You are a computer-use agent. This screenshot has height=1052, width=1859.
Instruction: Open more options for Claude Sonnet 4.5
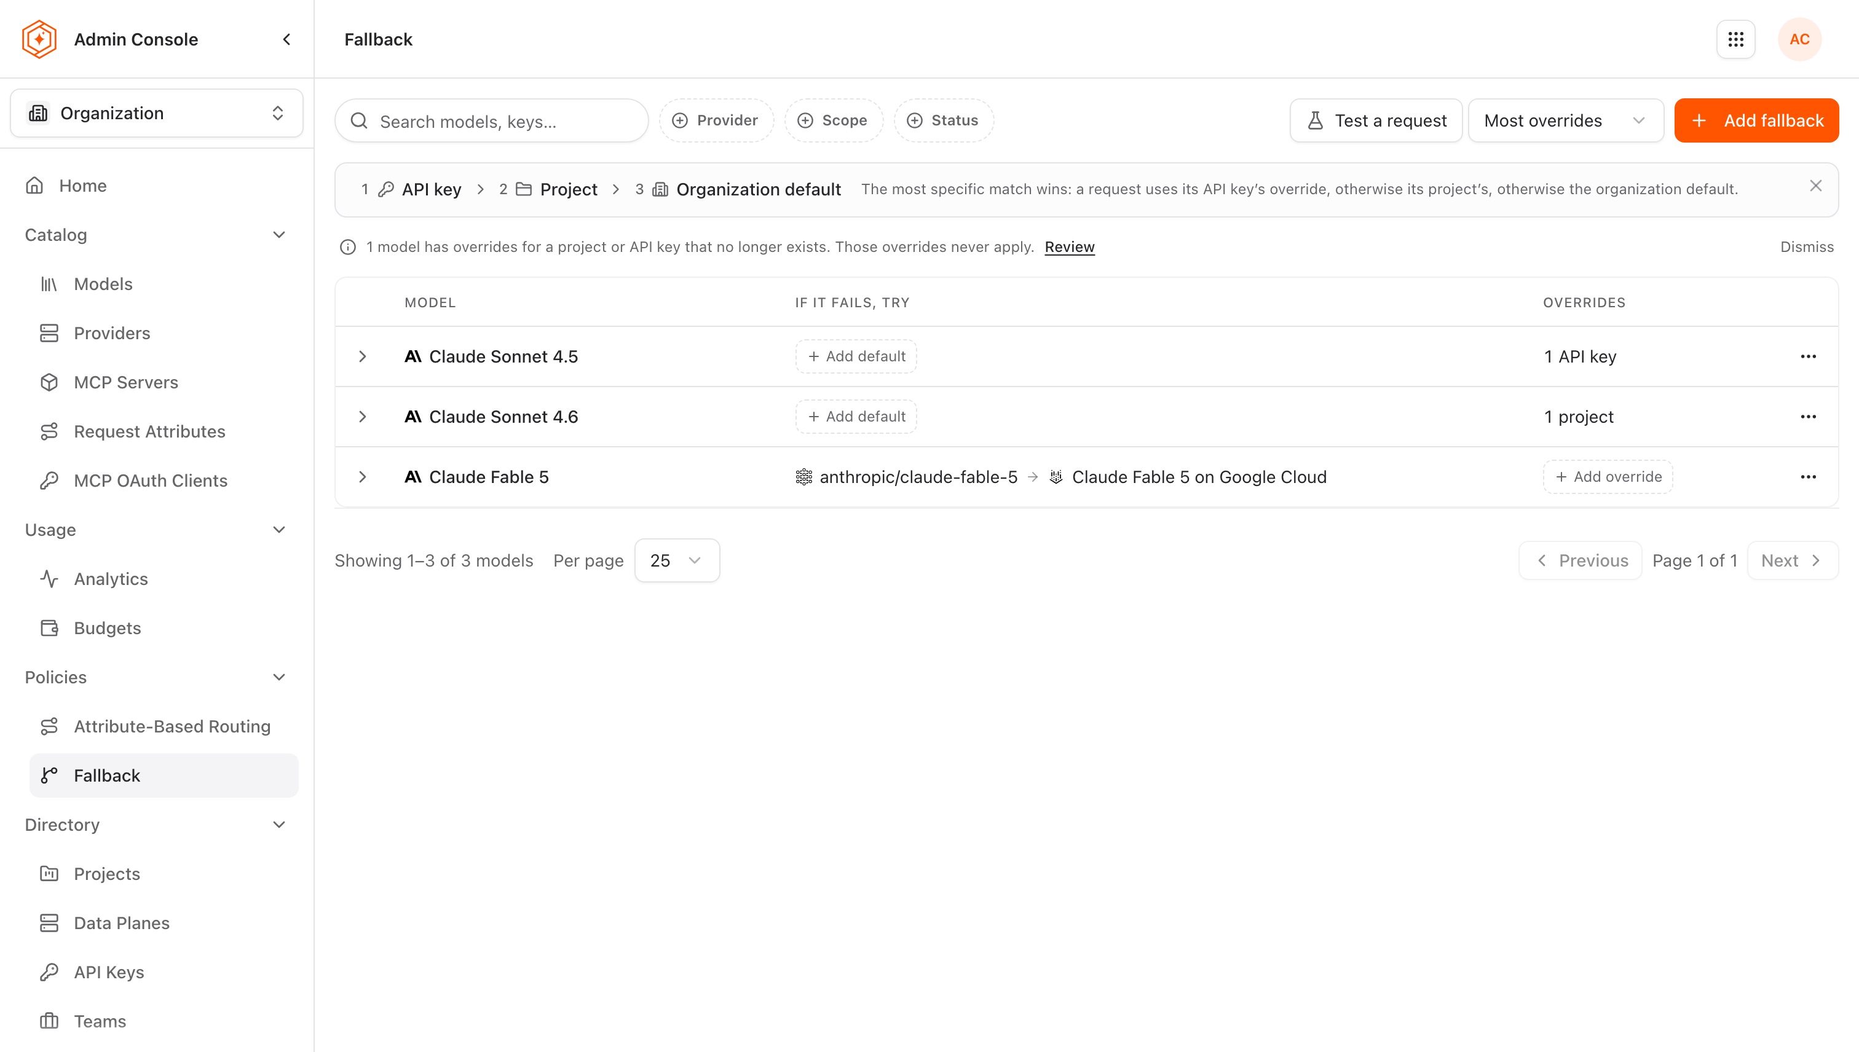pos(1808,356)
